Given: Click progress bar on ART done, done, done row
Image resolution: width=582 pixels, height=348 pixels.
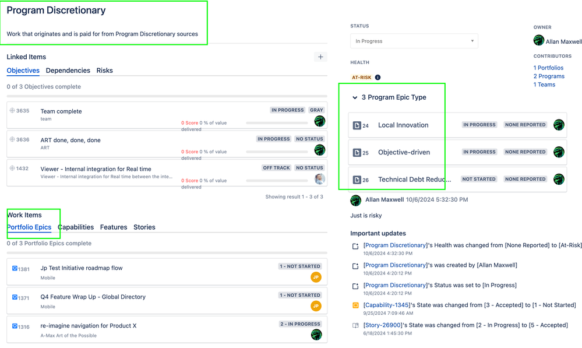Looking at the screenshot, I should [277, 152].
